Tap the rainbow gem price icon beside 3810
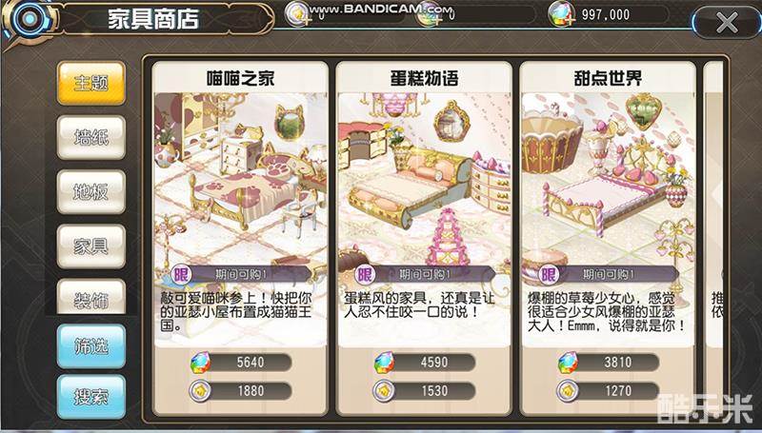762x433 pixels. click(568, 363)
